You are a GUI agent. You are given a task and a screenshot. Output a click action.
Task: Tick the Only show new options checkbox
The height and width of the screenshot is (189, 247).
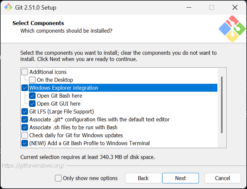tap(58, 178)
